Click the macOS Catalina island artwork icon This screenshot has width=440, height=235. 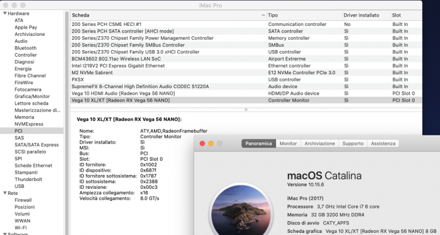pos(241,210)
